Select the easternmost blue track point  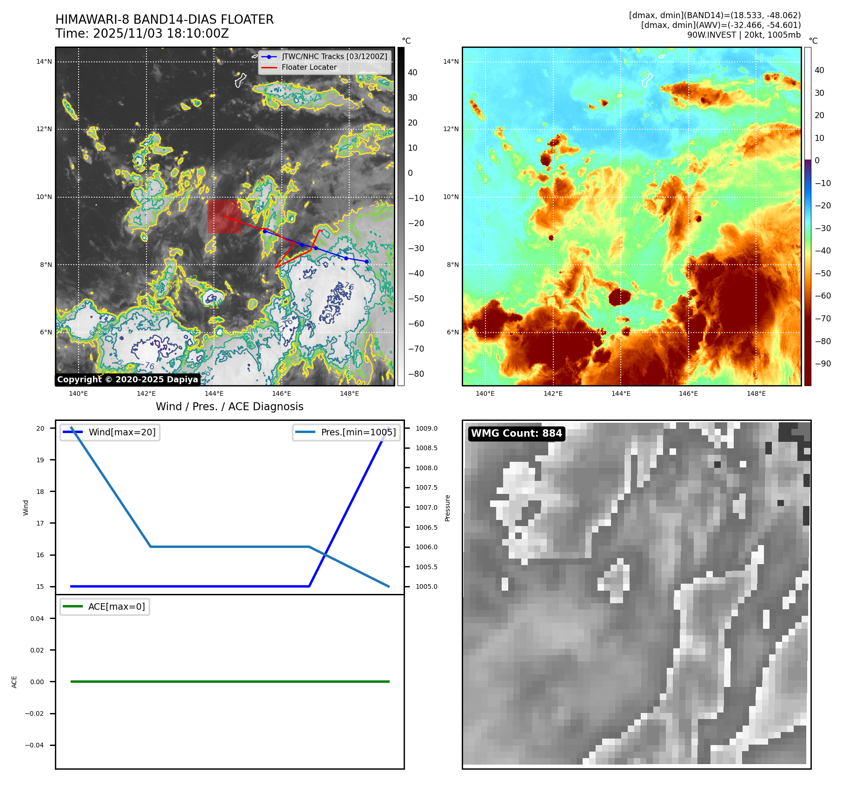click(x=367, y=262)
